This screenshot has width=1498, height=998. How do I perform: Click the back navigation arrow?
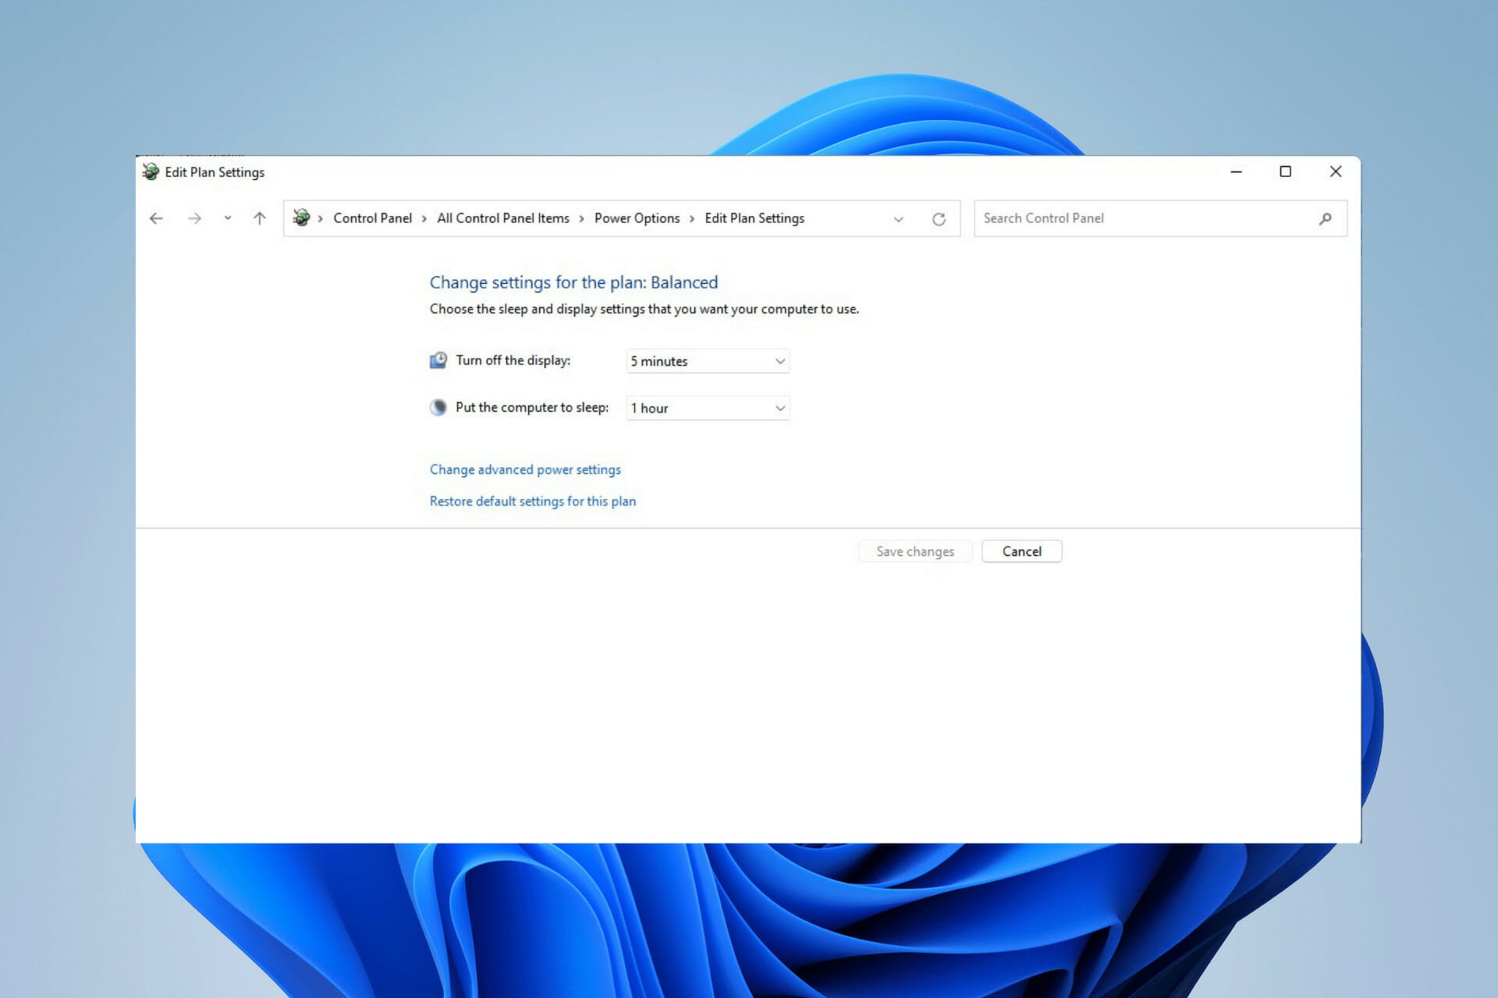click(157, 218)
